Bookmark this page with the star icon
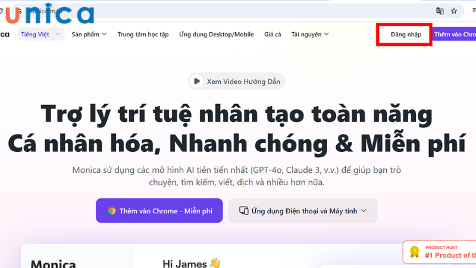The image size is (476, 268). 454,11
